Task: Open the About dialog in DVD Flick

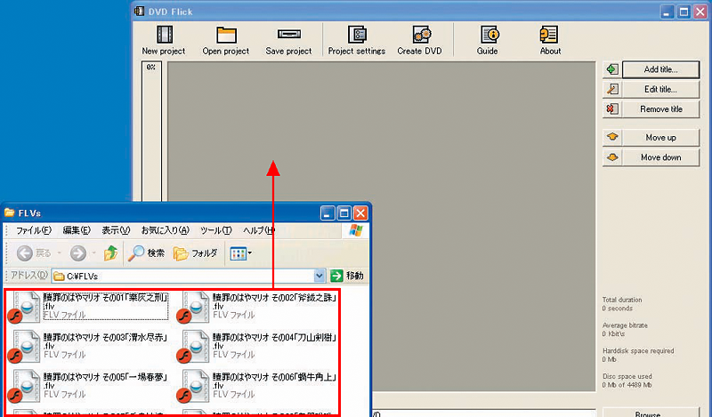Action: pyautogui.click(x=550, y=40)
